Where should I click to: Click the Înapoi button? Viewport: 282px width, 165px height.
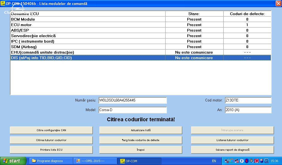tap(141, 150)
